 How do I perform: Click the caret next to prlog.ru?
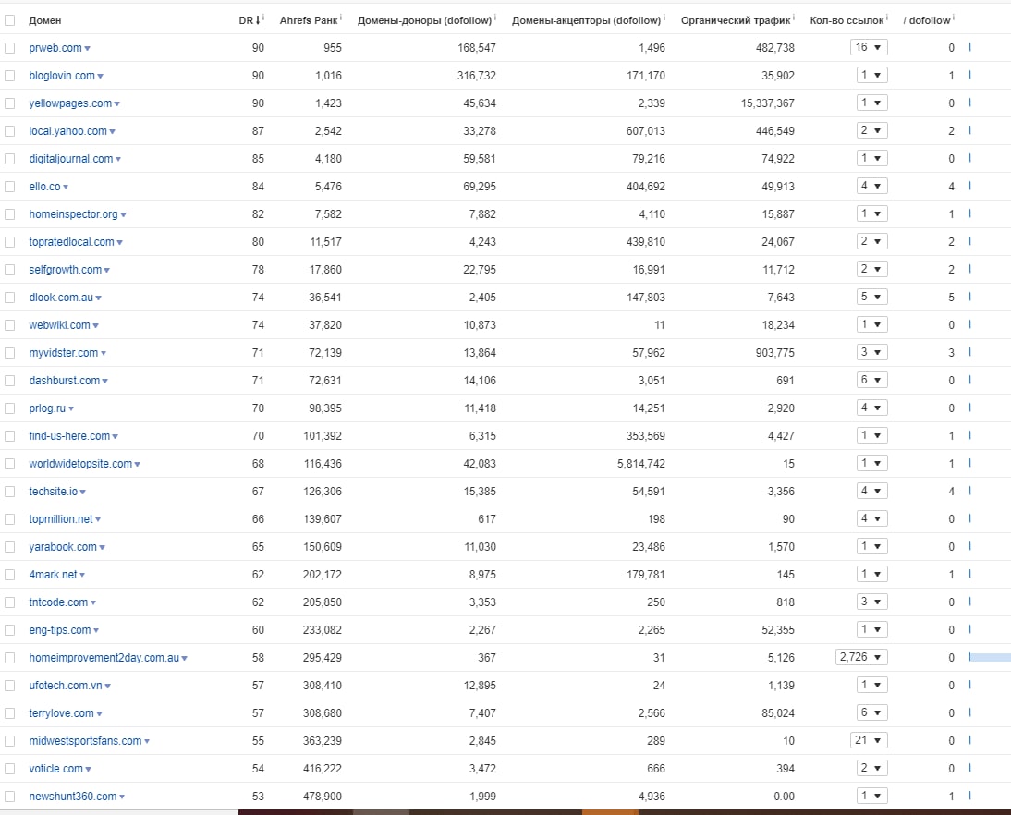71,408
